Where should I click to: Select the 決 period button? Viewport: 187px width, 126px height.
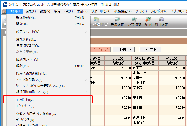[x=107, y=49]
